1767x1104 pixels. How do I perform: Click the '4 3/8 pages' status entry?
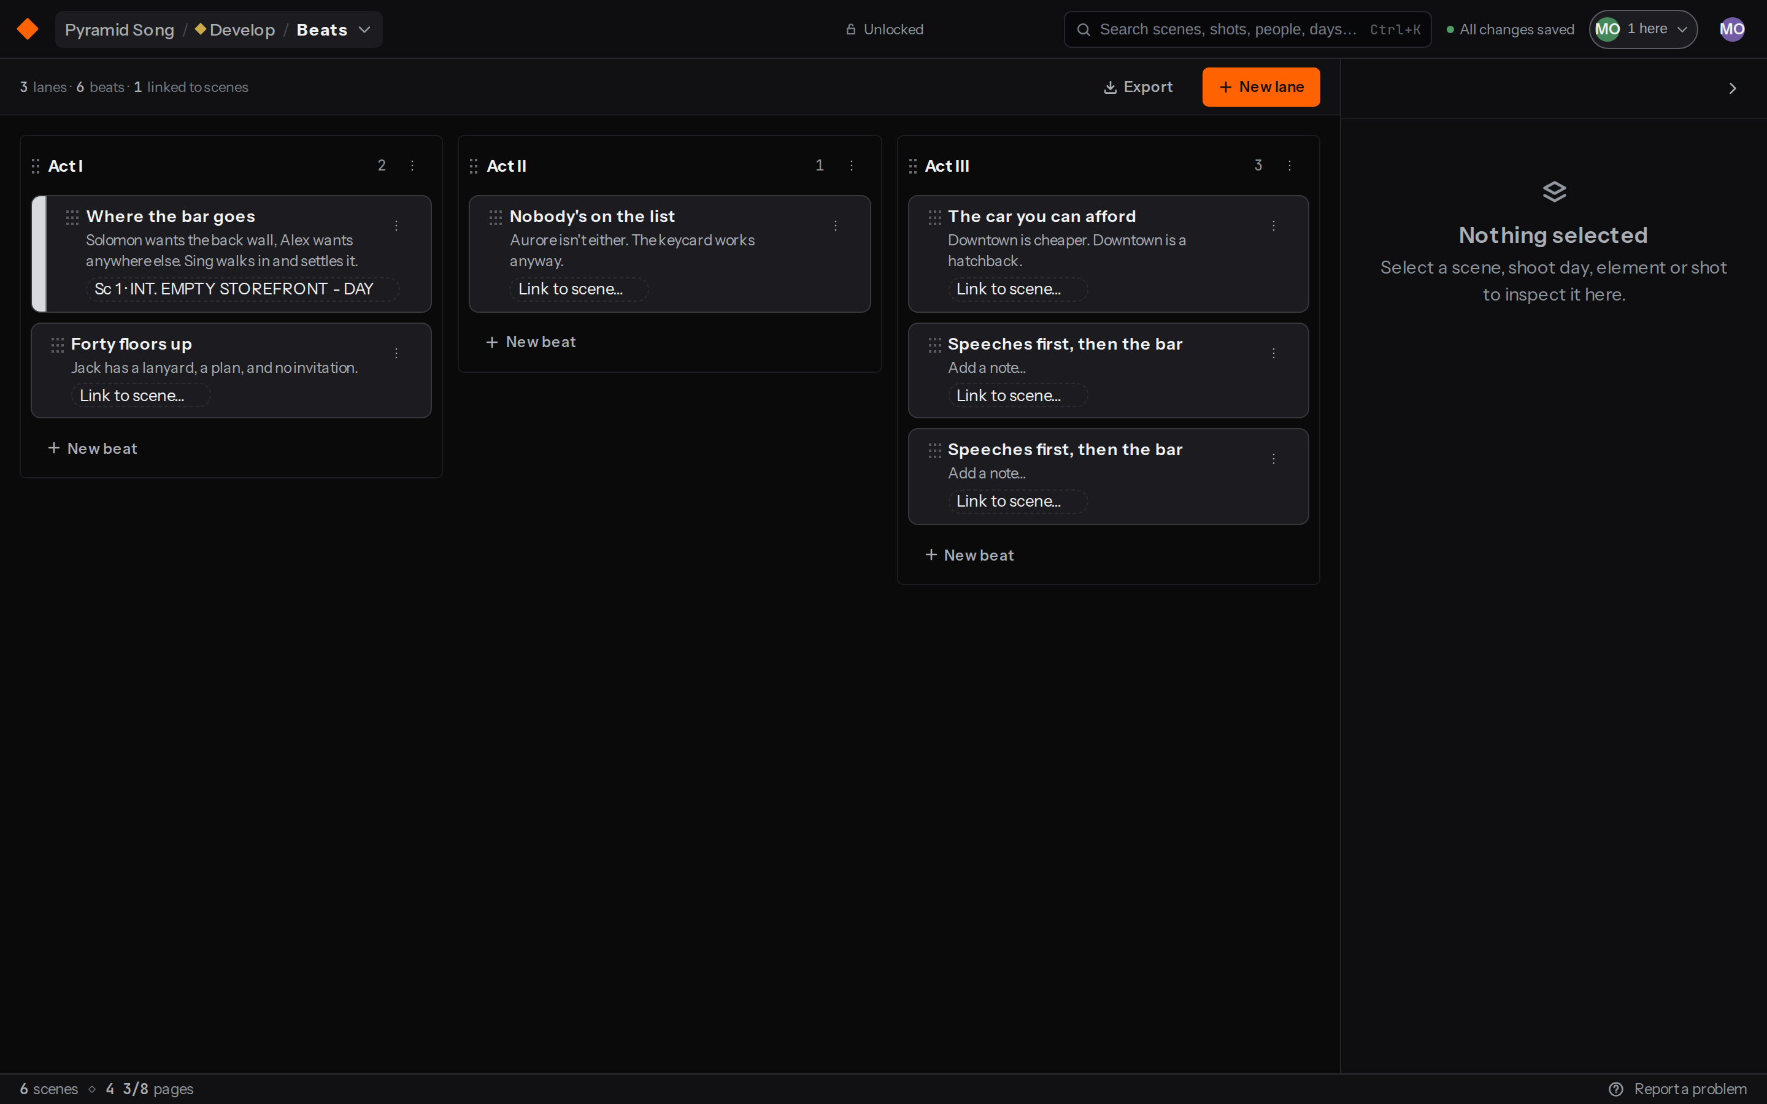click(x=150, y=1089)
